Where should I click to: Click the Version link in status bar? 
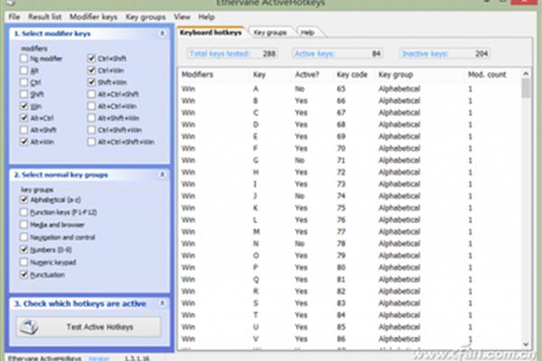click(98, 358)
